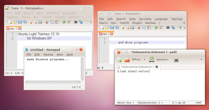
Task: Click Save floppy icon in Notepad++ showing 'and Wine programs'
Action: [112, 28]
